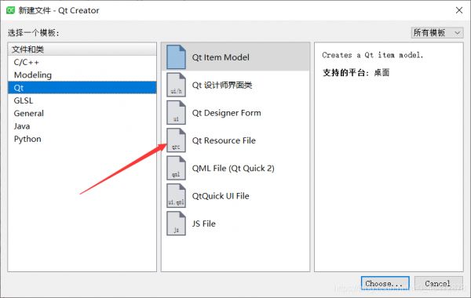This screenshot has width=471, height=298.
Task: Select the highlighted Qt category
Action: point(82,88)
